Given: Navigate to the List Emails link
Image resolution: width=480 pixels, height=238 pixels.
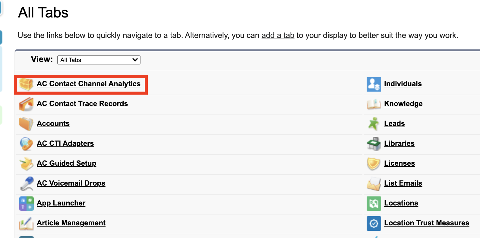Looking at the screenshot, I should pos(403,183).
